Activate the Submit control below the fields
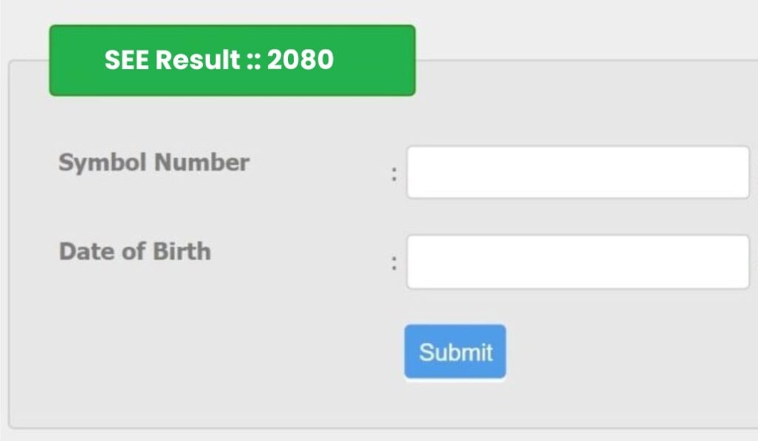Viewport: 758px width, 441px height. click(455, 352)
